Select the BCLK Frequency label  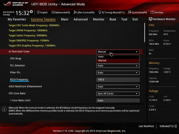pyautogui.click(x=19, y=79)
